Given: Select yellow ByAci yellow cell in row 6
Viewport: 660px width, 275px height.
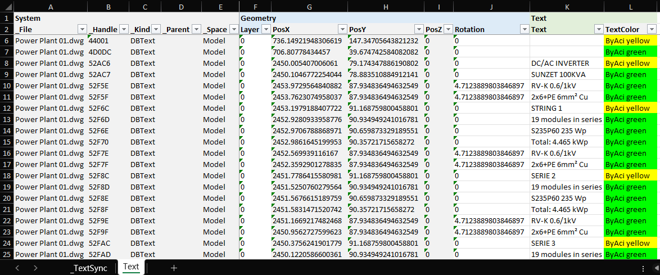Looking at the screenshot, I should (631, 40).
